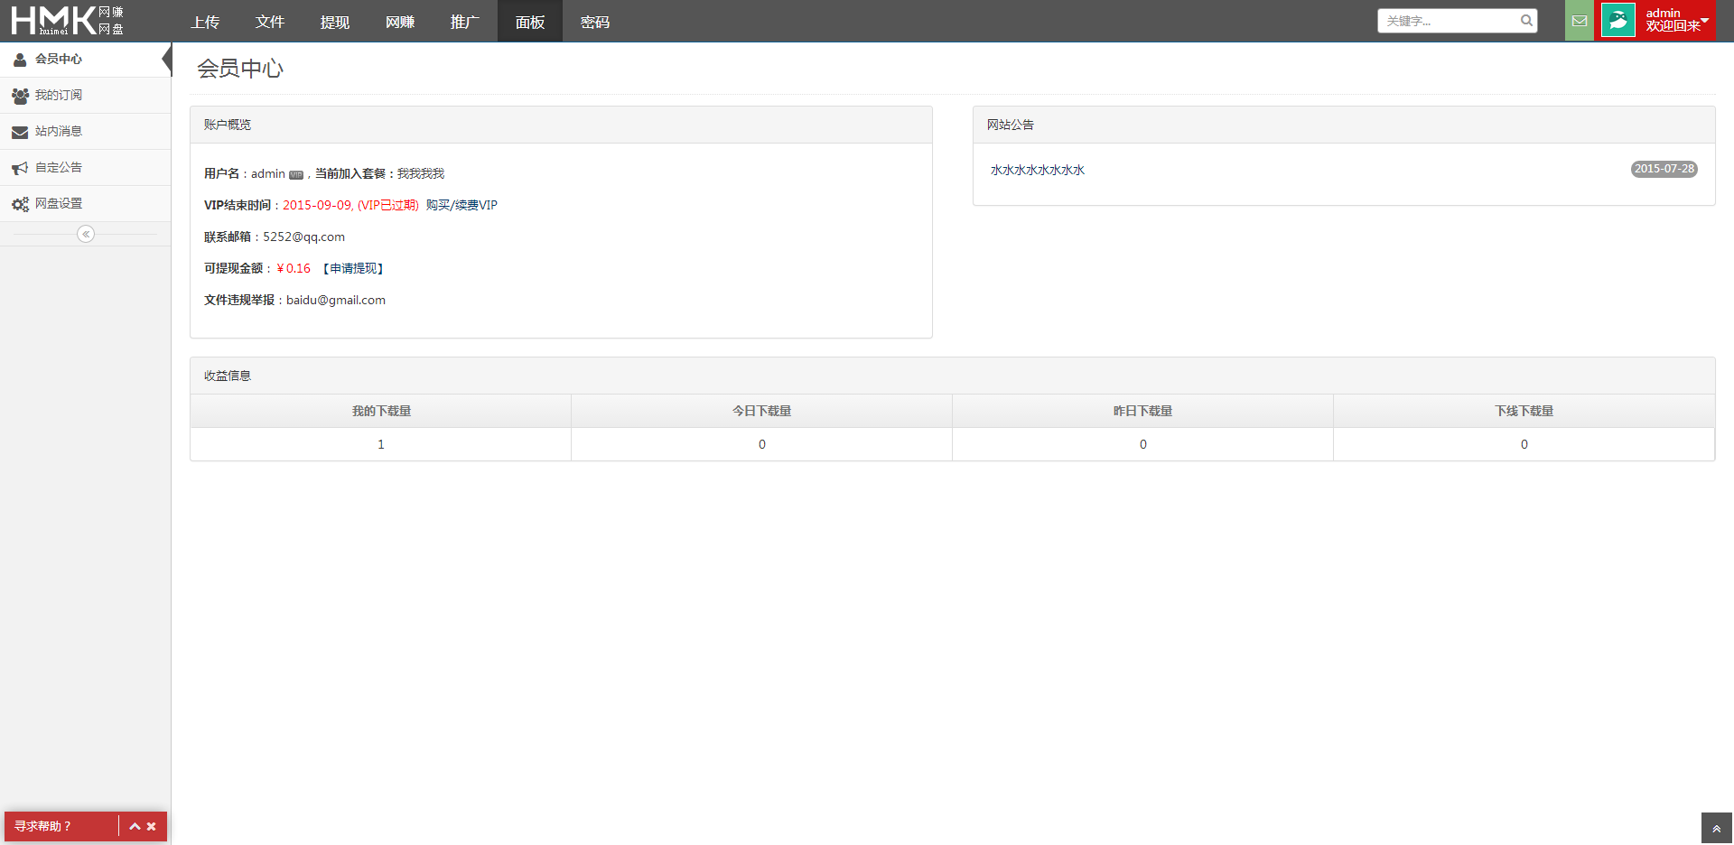Open the mail envelope icon in the top bar
Screen dimensions: 1734x845
pyautogui.click(x=1579, y=20)
